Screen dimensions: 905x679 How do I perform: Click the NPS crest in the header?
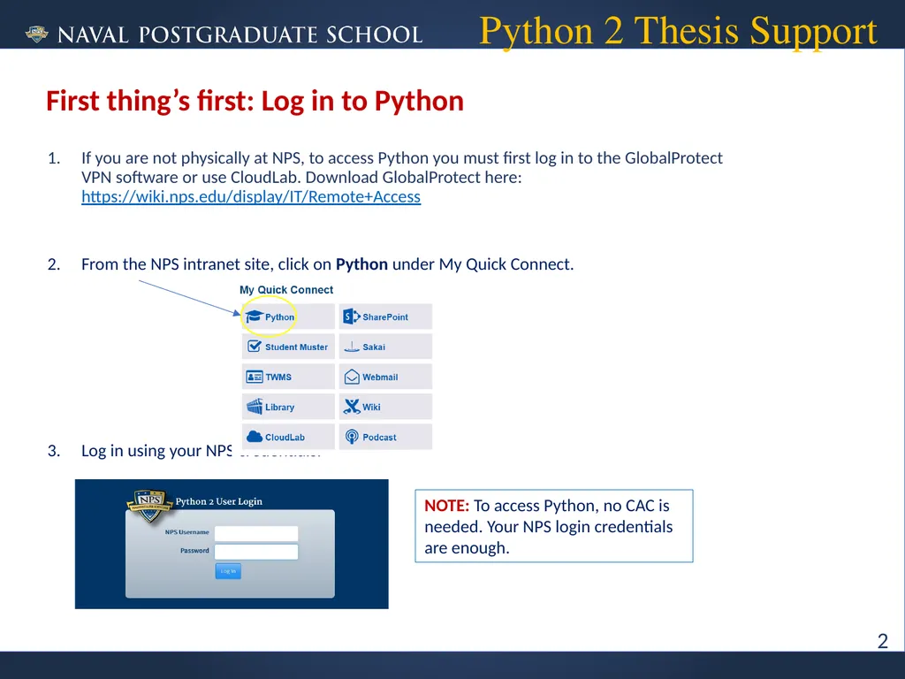point(37,34)
